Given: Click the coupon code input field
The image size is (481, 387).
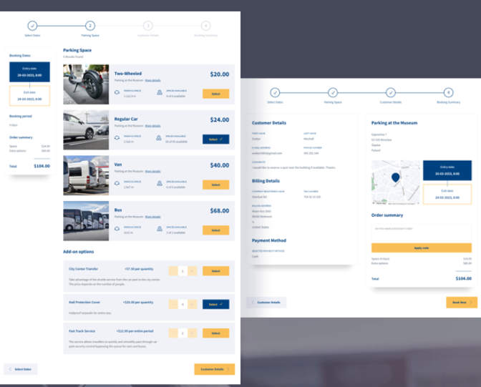Looking at the screenshot, I should click(422, 232).
